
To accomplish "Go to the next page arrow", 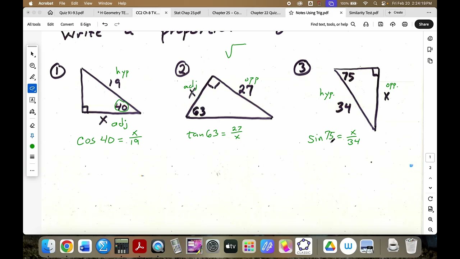I will click(x=430, y=188).
